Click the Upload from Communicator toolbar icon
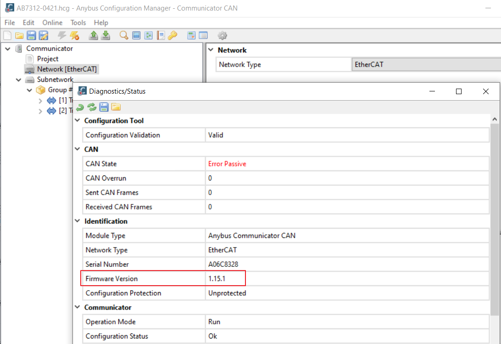The height and width of the screenshot is (344, 501). click(x=93, y=35)
